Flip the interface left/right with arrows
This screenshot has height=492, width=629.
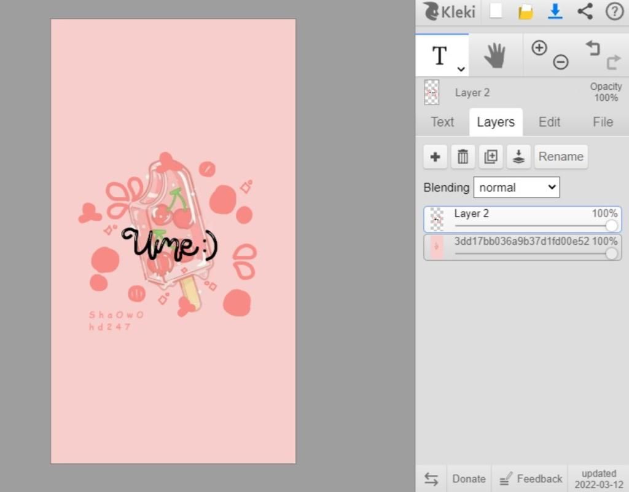(431, 478)
